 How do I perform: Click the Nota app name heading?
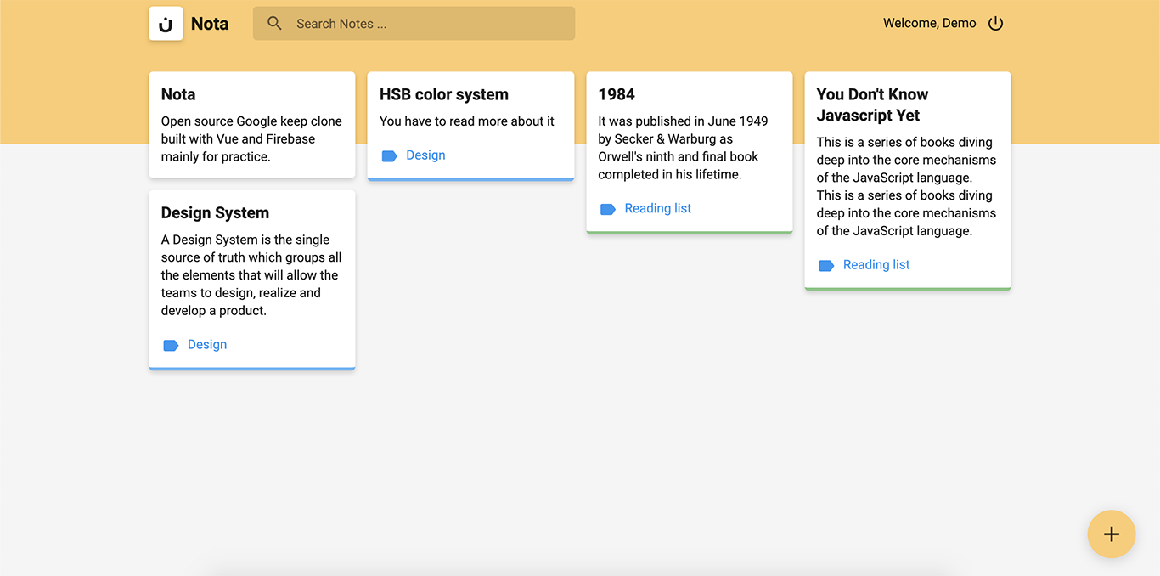point(210,24)
